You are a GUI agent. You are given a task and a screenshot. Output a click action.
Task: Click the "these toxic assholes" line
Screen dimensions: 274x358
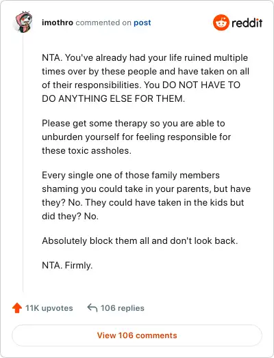tap(87, 150)
